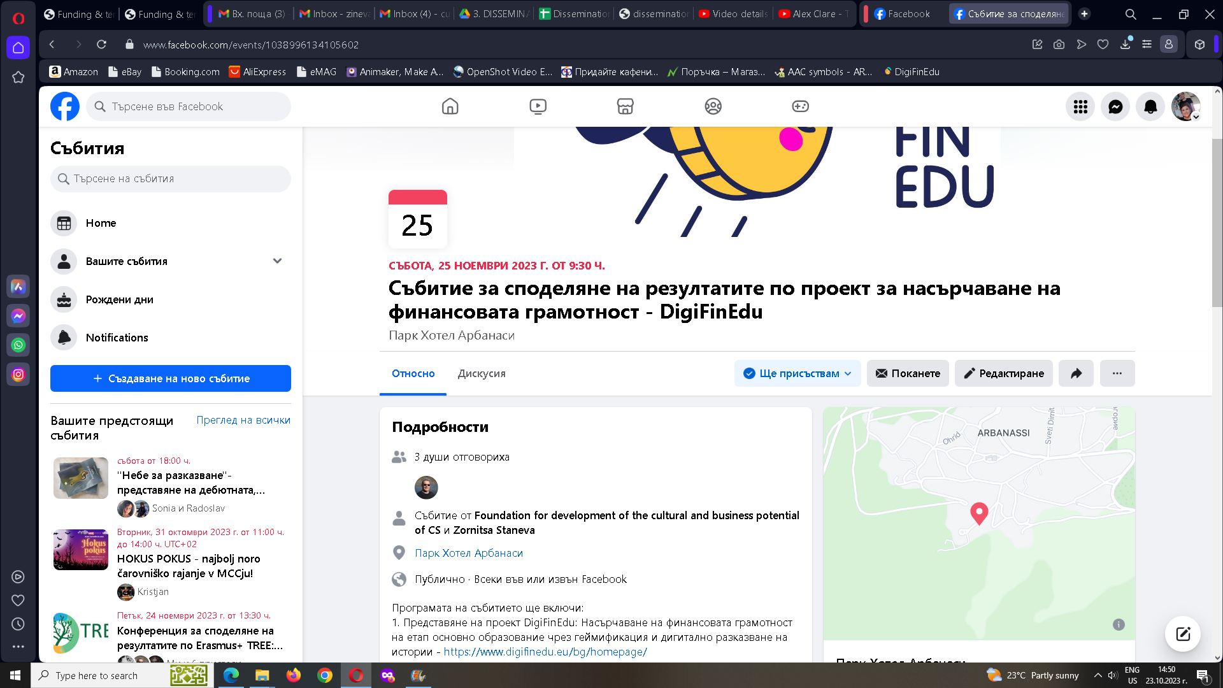1223x688 pixels.
Task: Launch Chrome from the Windows taskbar
Action: point(325,675)
